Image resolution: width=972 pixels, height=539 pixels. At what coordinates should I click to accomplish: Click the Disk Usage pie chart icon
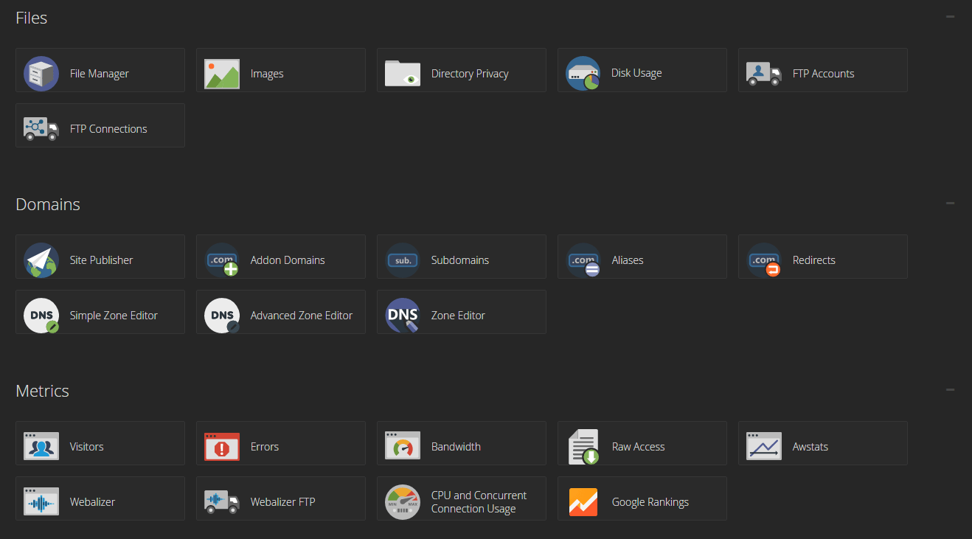point(583,74)
